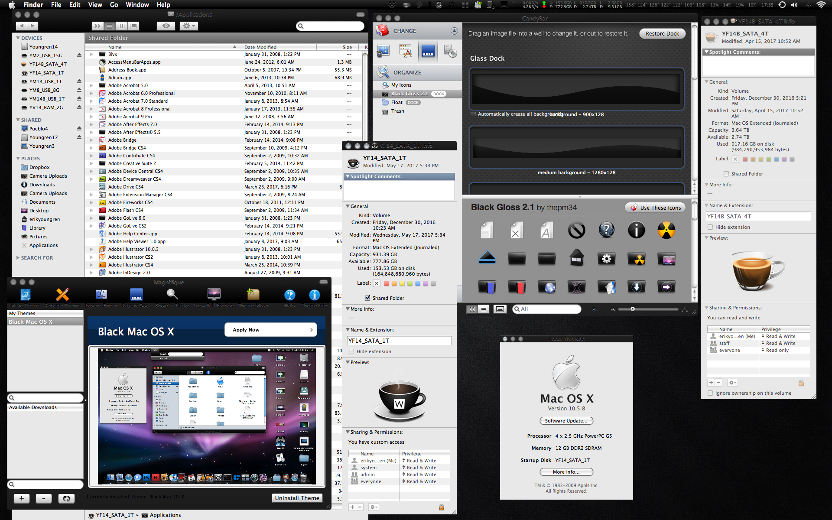This screenshot has height=520, width=832.
Task: Check Hide extension in YF14B_SATA_4T Info
Action: pyautogui.click(x=710, y=227)
